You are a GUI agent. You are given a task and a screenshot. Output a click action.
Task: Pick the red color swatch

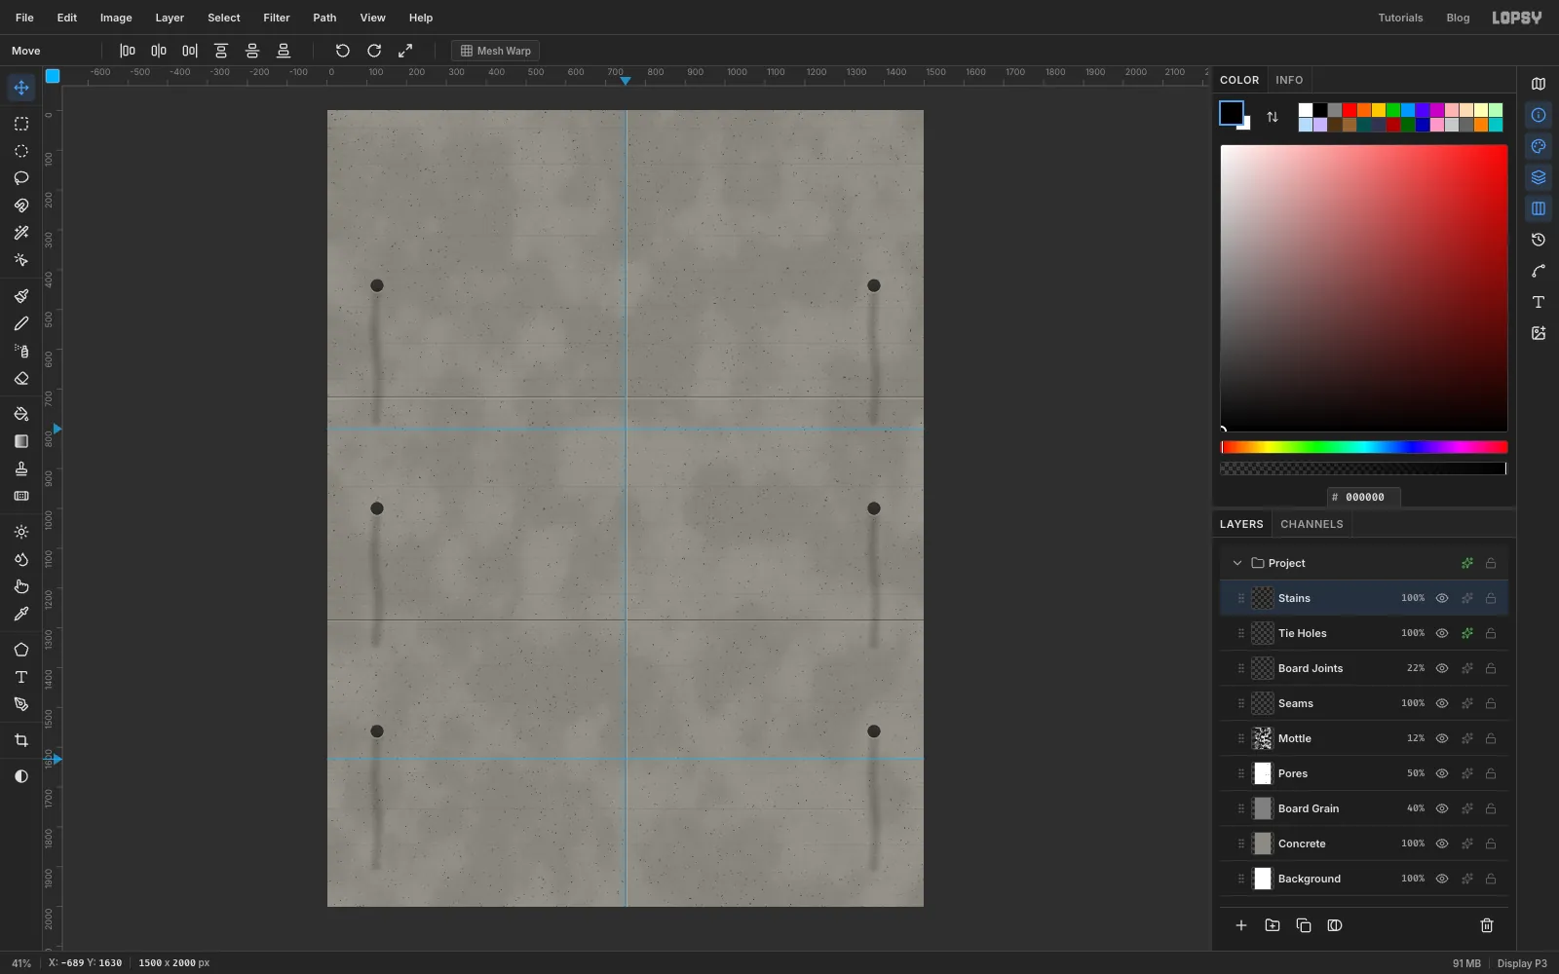coord(1350,110)
